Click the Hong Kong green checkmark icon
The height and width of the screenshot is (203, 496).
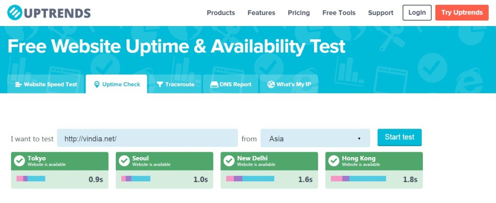pyautogui.click(x=334, y=161)
